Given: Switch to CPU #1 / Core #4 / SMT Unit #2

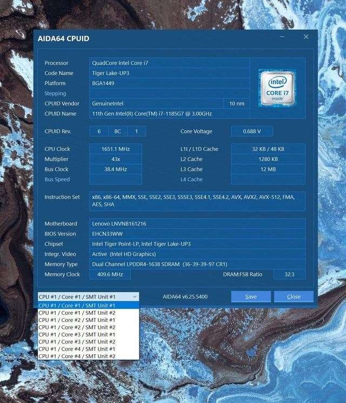Looking at the screenshot, I should pos(89,356).
